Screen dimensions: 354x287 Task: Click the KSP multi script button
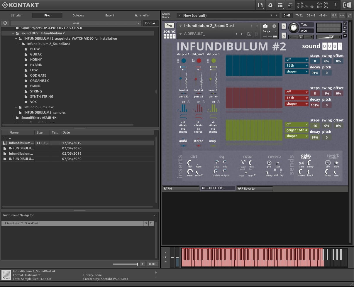pyautogui.click(x=334, y=15)
